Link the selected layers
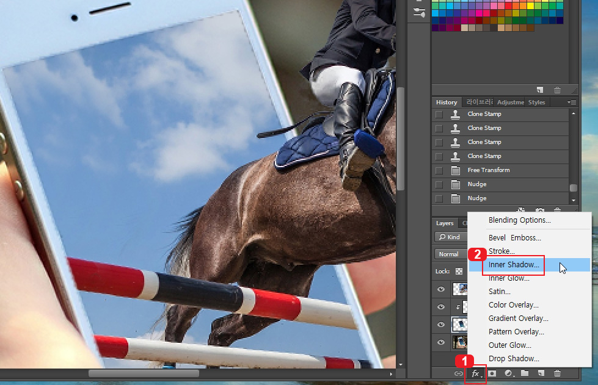This screenshot has width=598, height=385. (458, 373)
